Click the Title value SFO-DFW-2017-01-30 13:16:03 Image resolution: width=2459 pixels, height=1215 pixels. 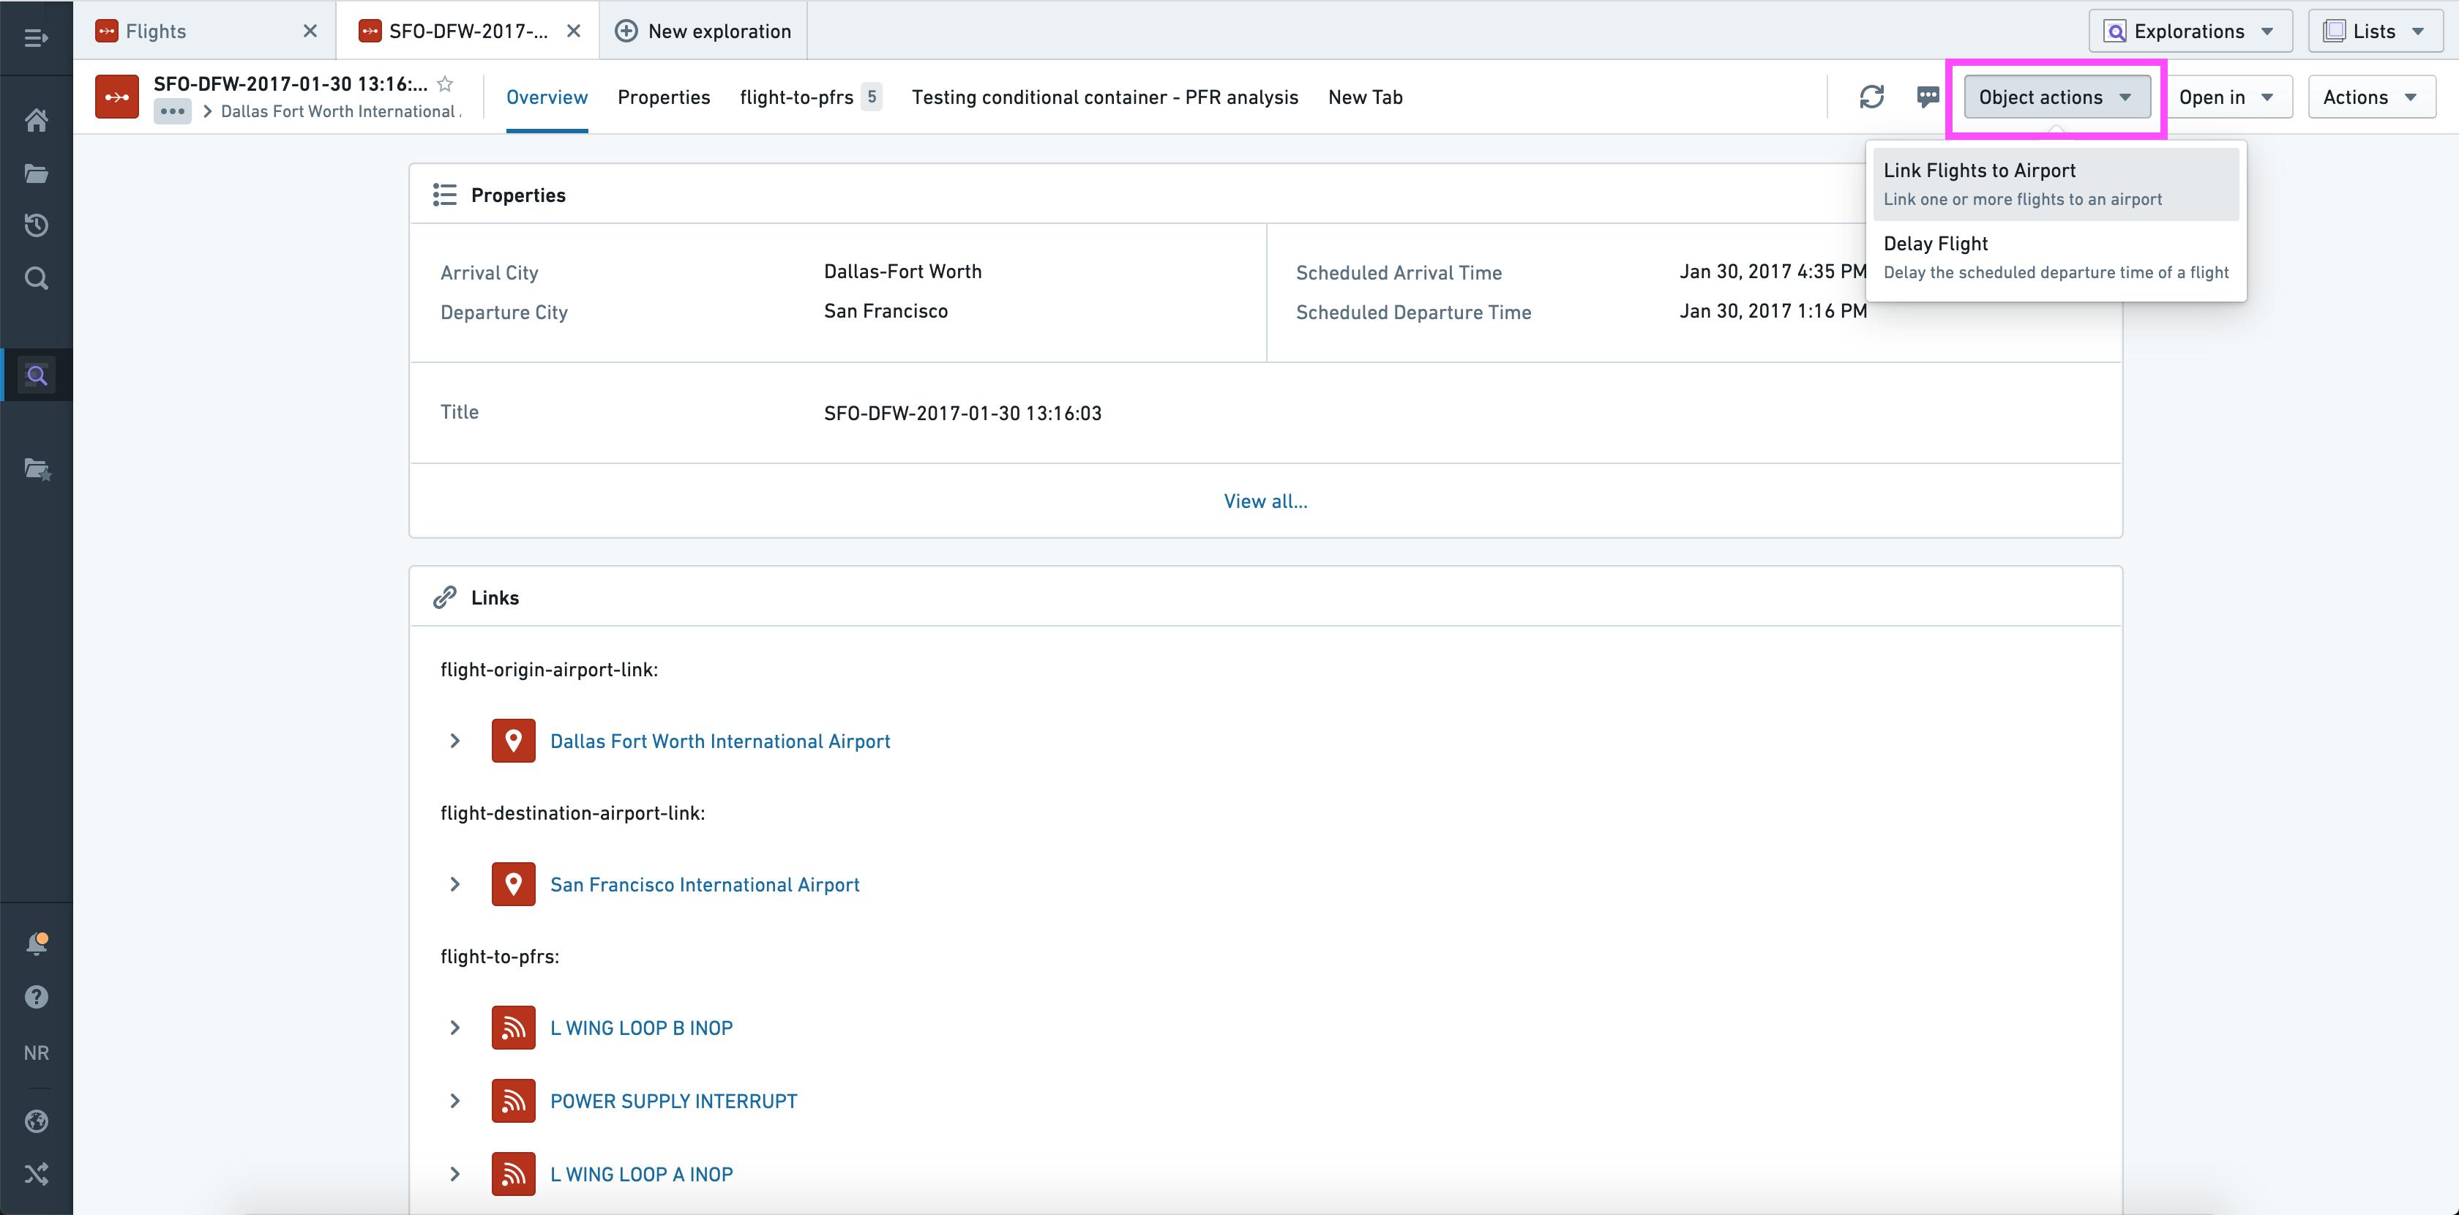(x=962, y=414)
